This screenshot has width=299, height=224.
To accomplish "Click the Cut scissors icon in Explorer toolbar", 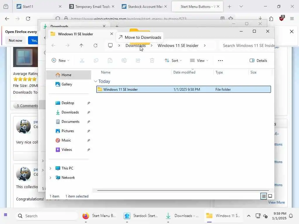I will [82, 61].
